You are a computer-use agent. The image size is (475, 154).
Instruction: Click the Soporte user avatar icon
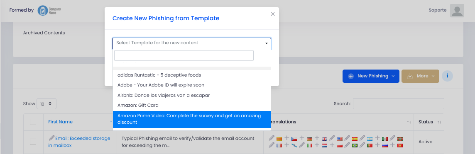[x=457, y=11]
